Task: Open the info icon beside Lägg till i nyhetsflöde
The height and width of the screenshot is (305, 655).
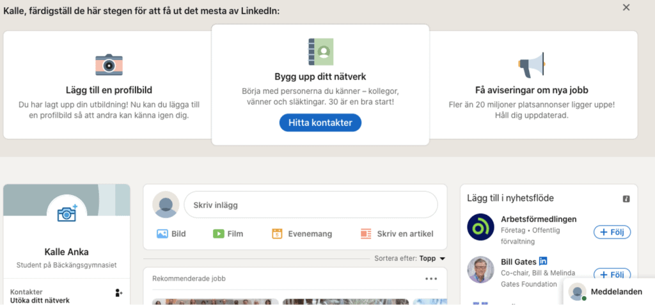Action: [x=626, y=199]
